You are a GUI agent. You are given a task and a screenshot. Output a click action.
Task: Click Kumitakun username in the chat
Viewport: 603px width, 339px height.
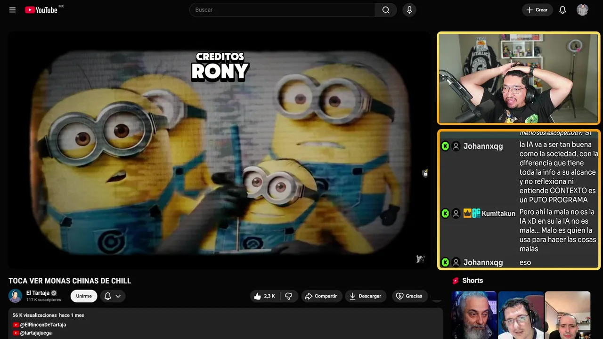click(498, 213)
